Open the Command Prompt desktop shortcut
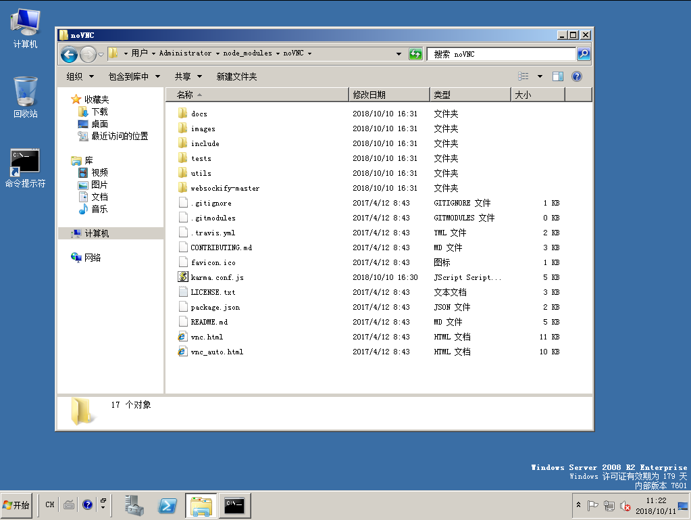This screenshot has width=691, height=520. [25, 168]
